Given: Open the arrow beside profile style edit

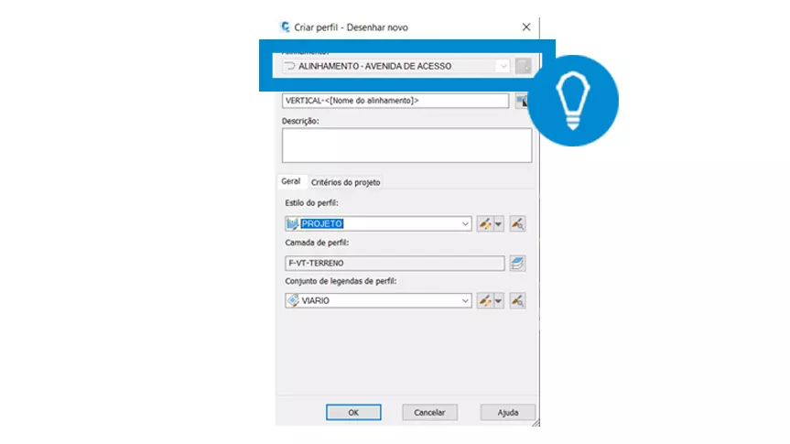Looking at the screenshot, I should click(x=498, y=223).
